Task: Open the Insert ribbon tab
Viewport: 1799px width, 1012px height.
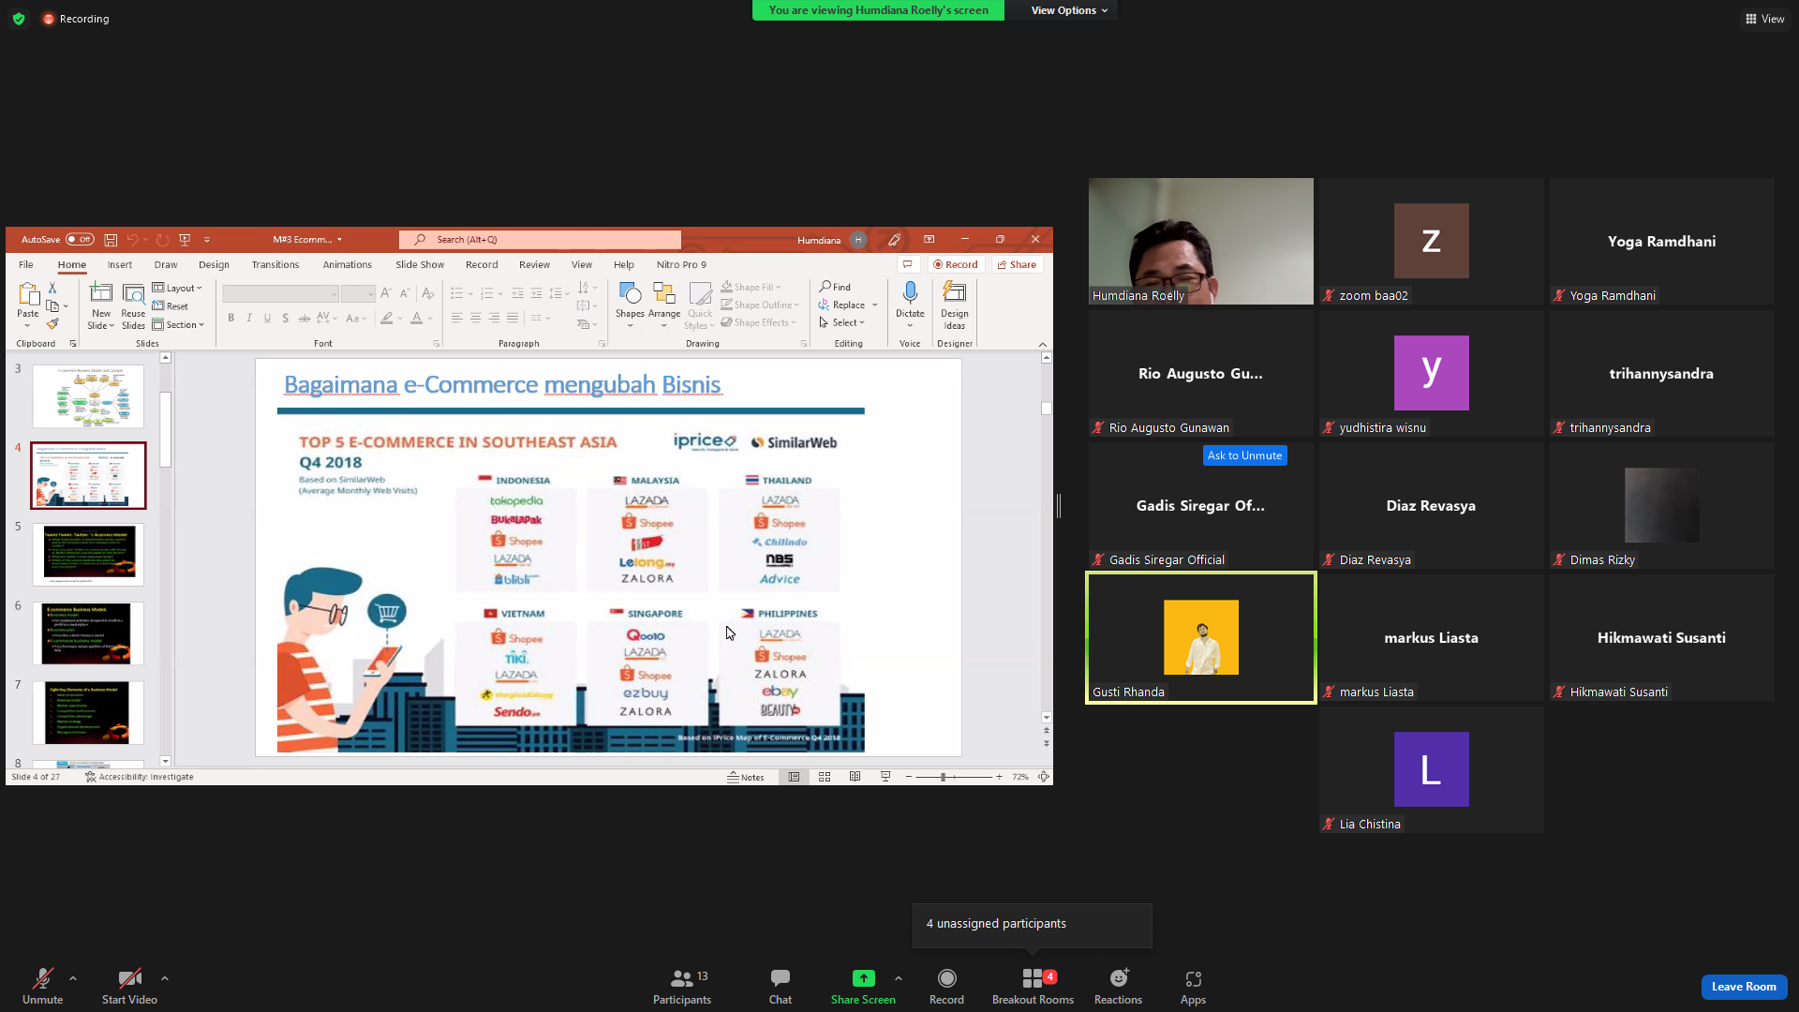Action: 120,265
